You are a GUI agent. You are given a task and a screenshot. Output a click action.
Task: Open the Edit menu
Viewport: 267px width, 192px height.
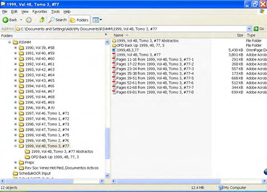pos(14,12)
